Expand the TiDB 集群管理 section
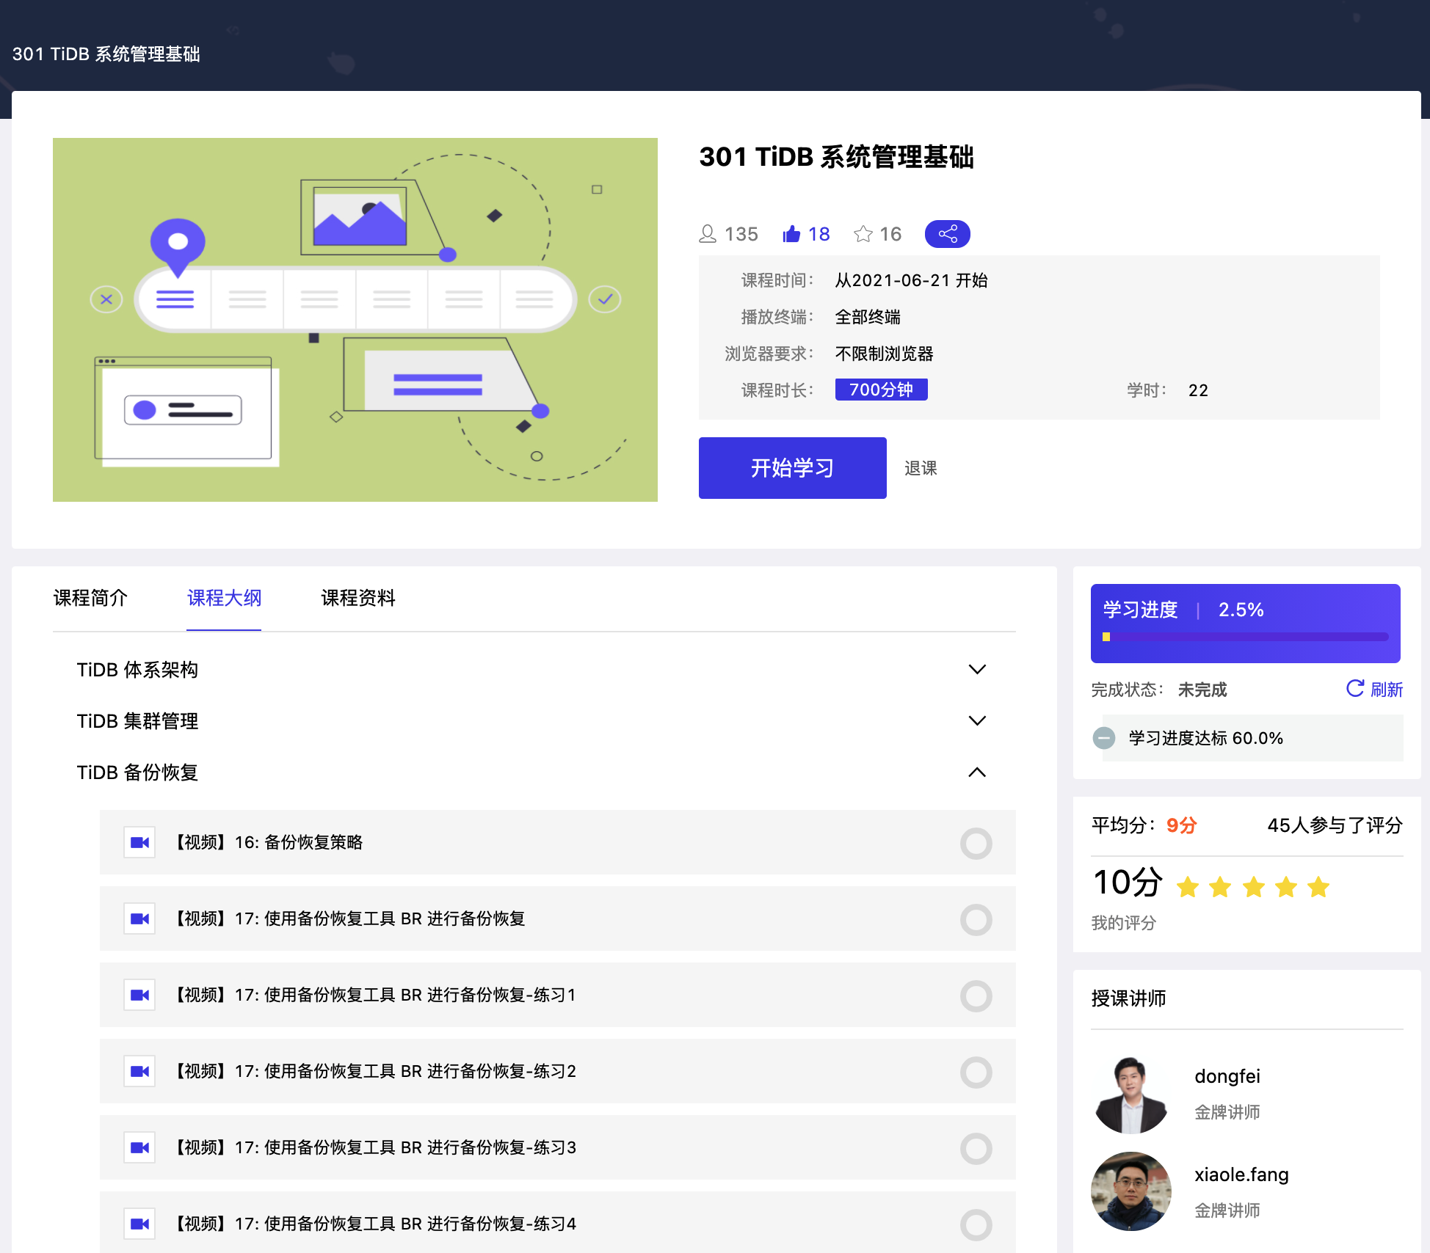1430x1253 pixels. tap(976, 720)
